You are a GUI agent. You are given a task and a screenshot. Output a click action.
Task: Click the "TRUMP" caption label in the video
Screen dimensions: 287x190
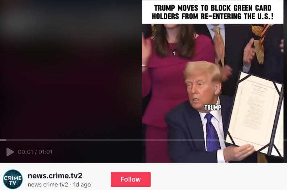tap(212, 107)
